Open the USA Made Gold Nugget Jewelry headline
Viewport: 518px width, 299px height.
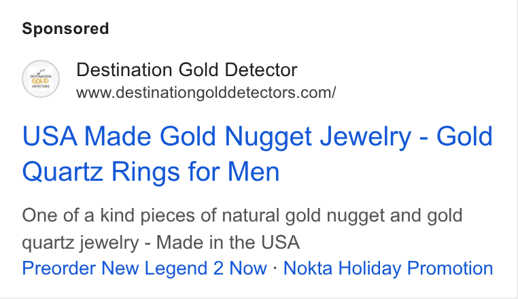pyautogui.click(x=258, y=154)
